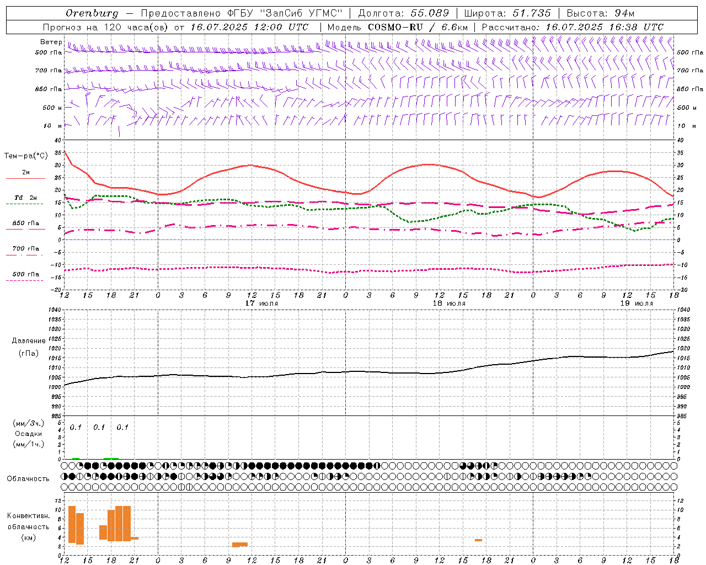Click the Конвективн. label
The width and height of the screenshot is (706, 565).
pos(29,516)
